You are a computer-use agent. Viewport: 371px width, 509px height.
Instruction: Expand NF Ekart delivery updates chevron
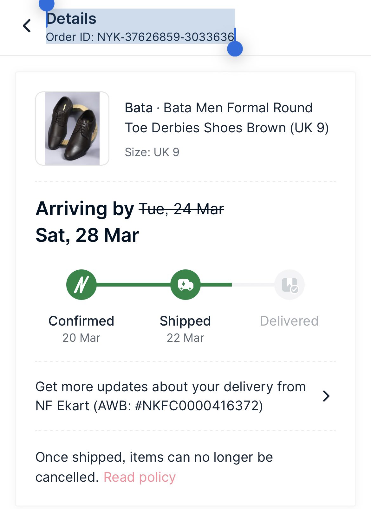pos(326,396)
